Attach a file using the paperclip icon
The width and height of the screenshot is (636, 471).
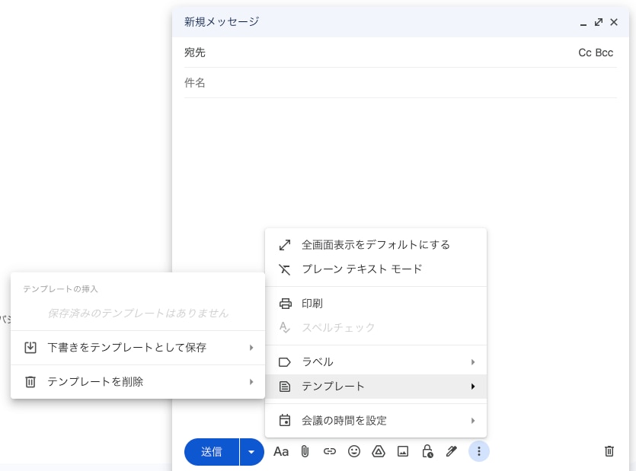pos(305,451)
